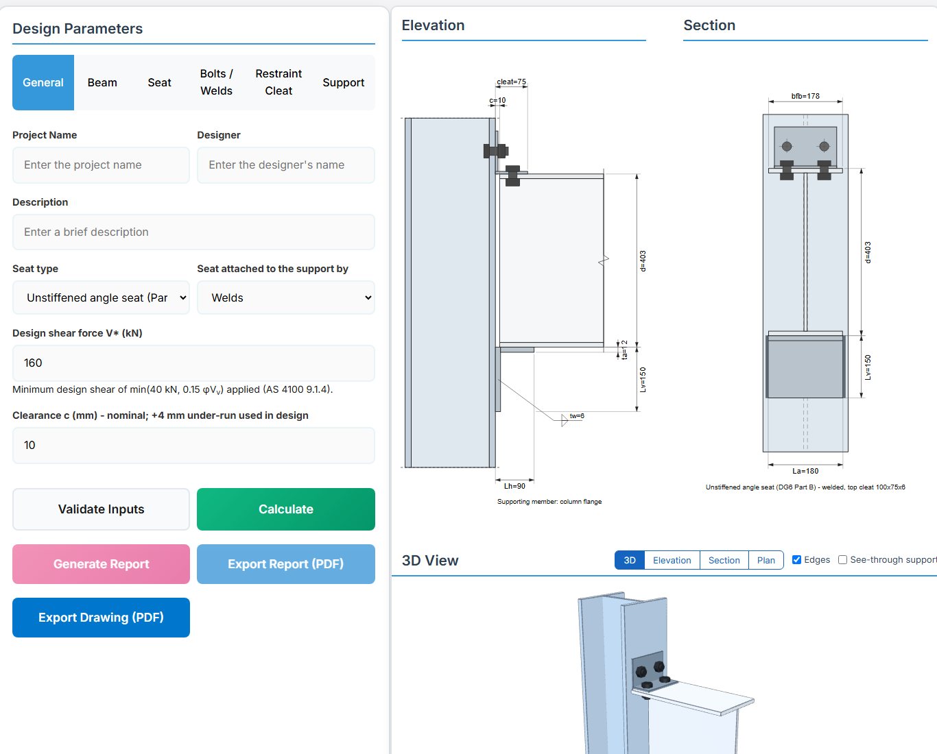Click the Description input field
This screenshot has width=937, height=754.
pyautogui.click(x=193, y=232)
